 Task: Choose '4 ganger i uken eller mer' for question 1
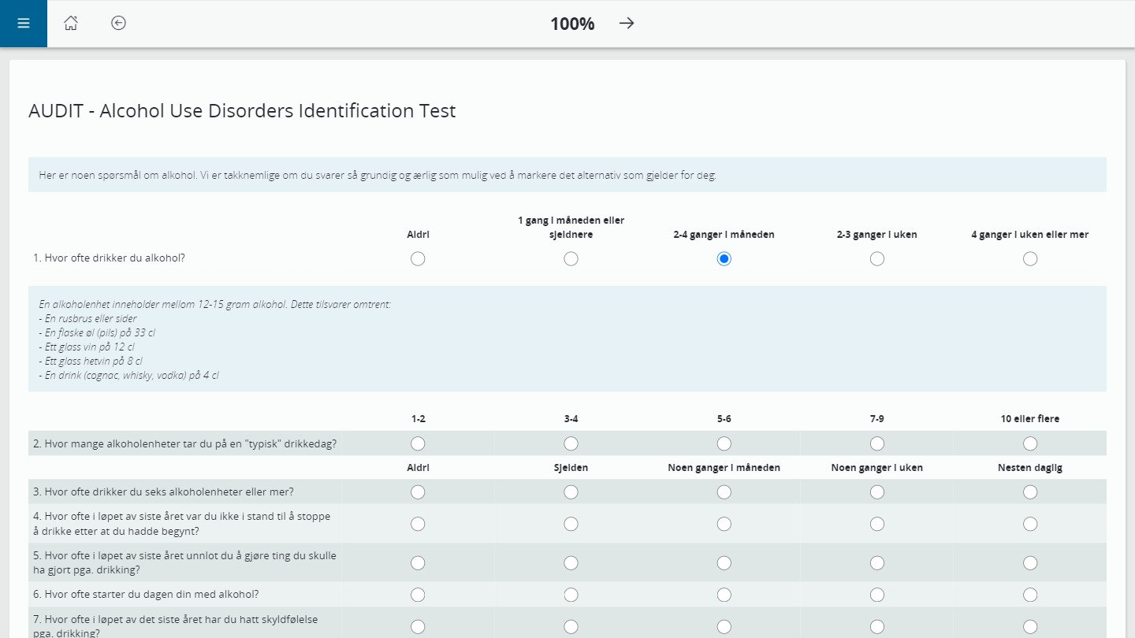click(1029, 259)
